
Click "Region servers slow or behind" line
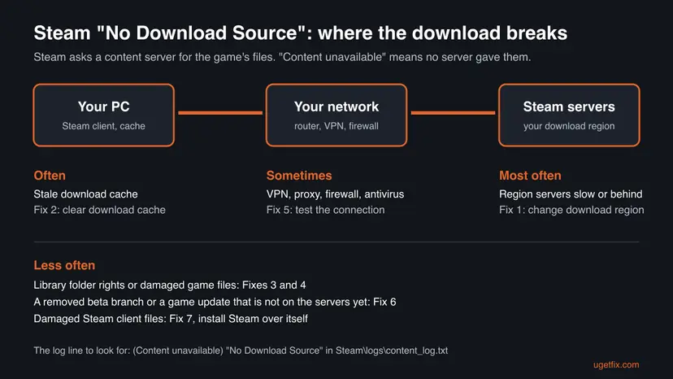tap(571, 194)
